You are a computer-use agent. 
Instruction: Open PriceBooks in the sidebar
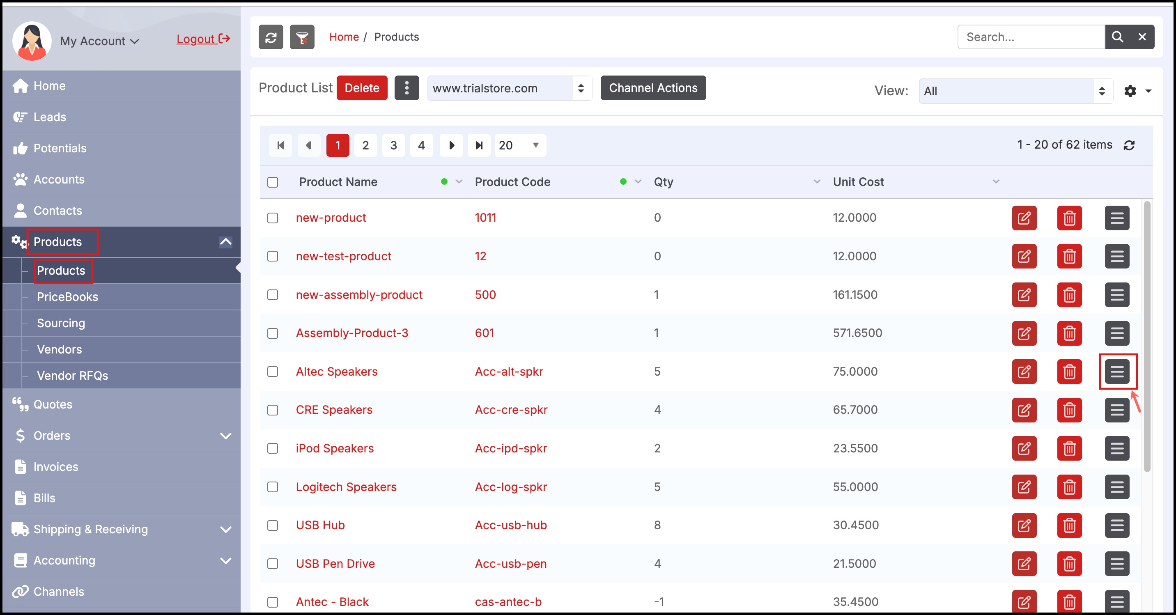[x=68, y=297]
